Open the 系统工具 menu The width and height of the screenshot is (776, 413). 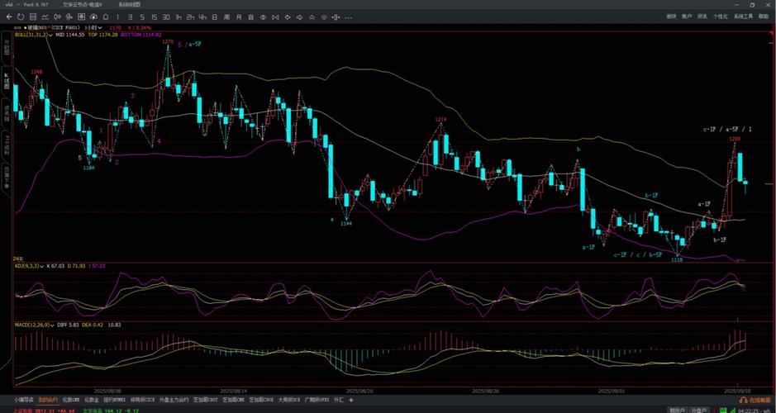click(x=744, y=17)
